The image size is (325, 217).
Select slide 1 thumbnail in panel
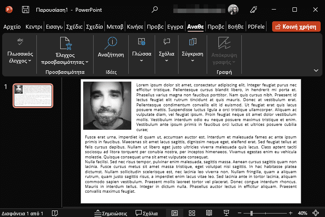33,95
